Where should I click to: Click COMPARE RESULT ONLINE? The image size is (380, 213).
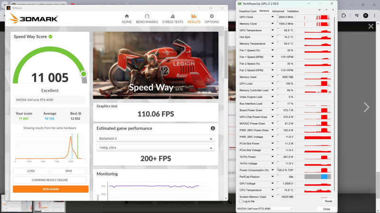(50, 180)
